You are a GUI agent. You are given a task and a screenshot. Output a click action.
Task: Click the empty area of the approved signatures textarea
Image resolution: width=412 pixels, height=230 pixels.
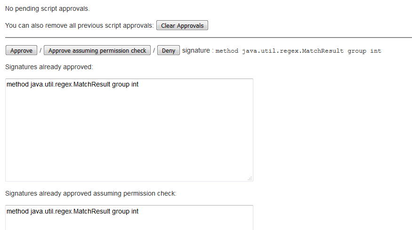pos(129,136)
